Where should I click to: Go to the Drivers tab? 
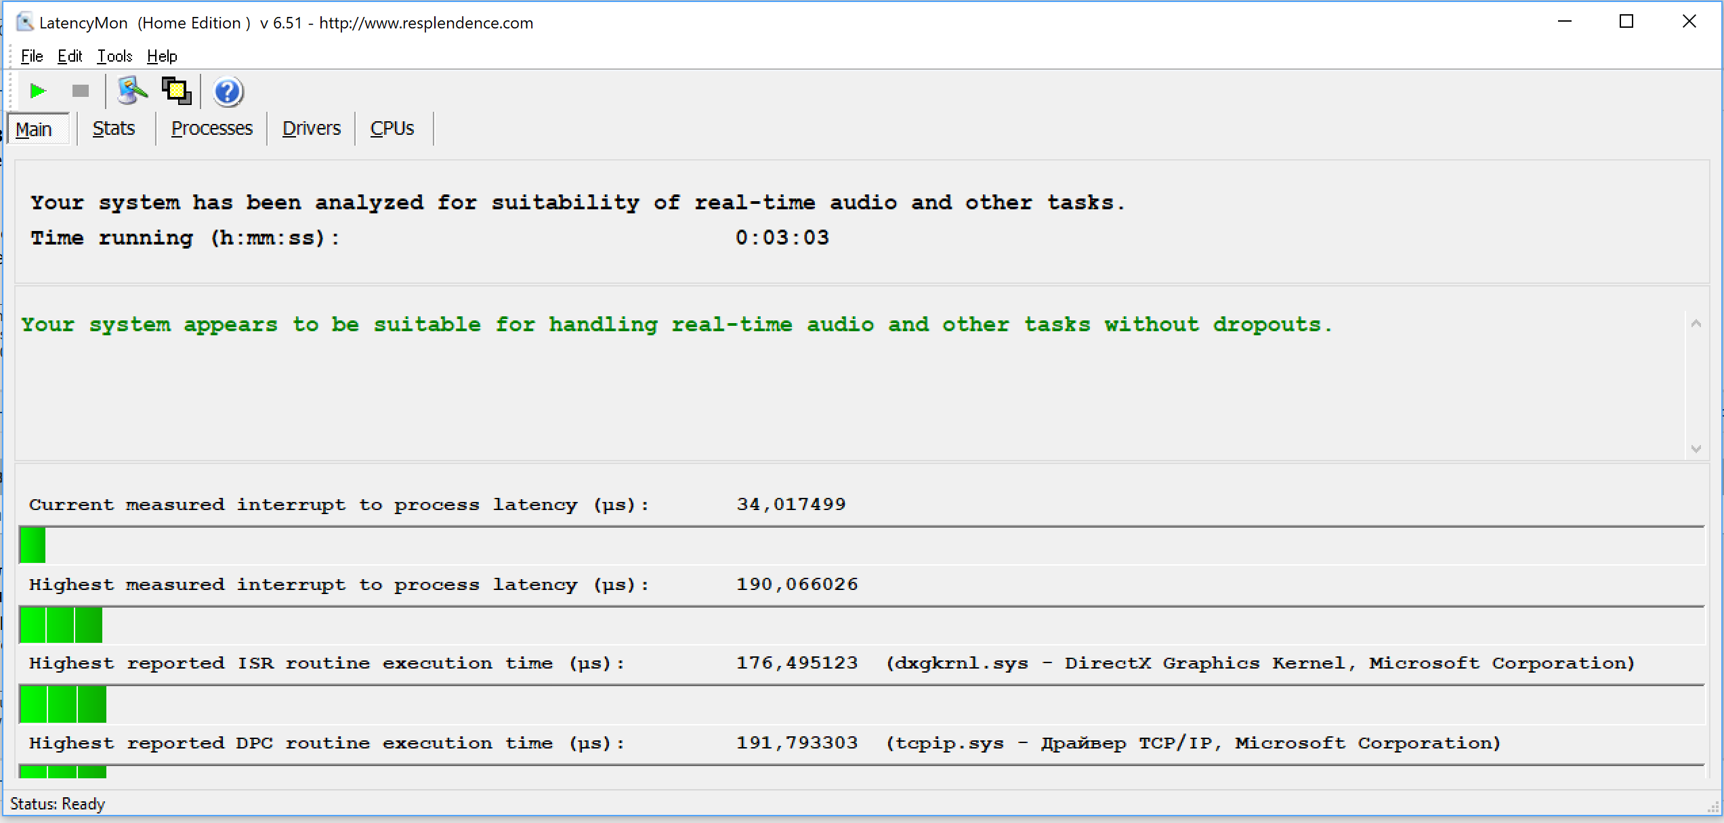pyautogui.click(x=311, y=129)
